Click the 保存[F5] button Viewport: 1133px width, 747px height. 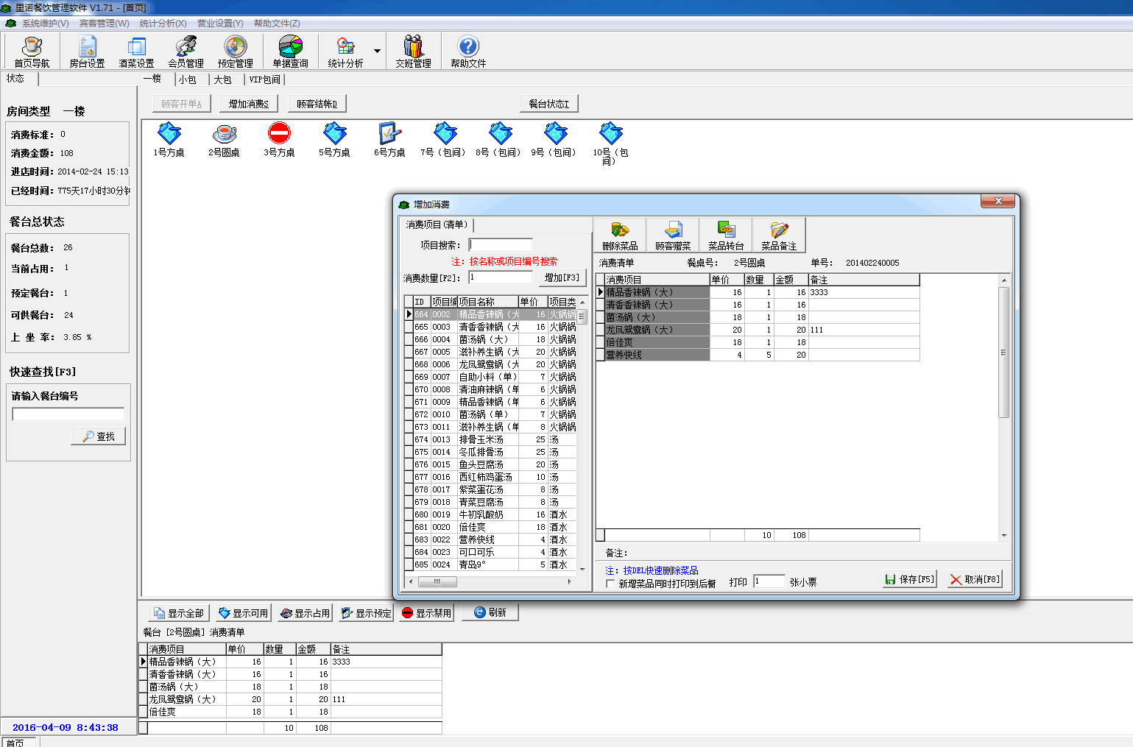pyautogui.click(x=910, y=579)
